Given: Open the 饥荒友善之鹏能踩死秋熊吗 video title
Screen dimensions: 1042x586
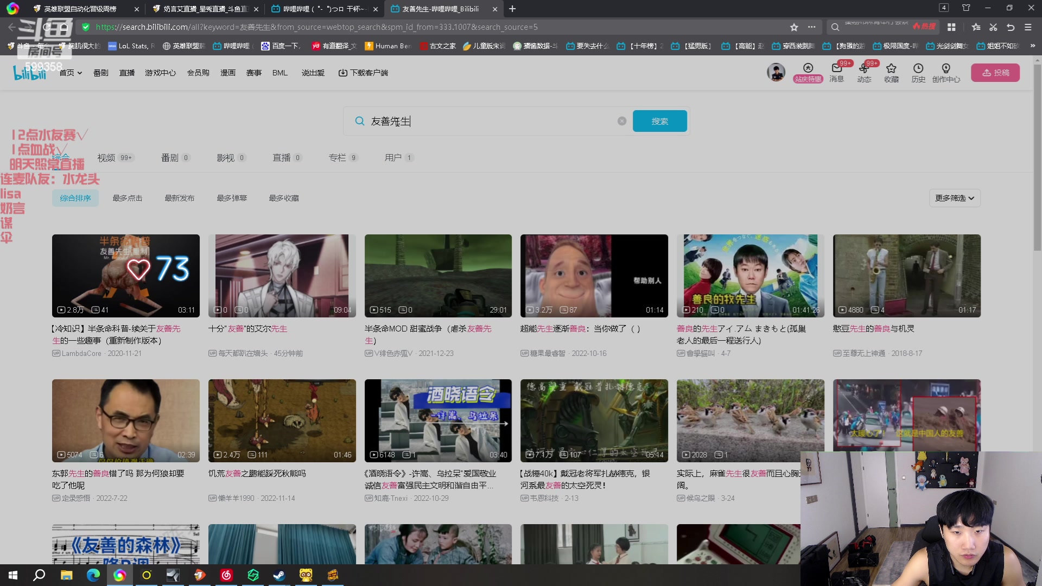Looking at the screenshot, I should tap(257, 473).
